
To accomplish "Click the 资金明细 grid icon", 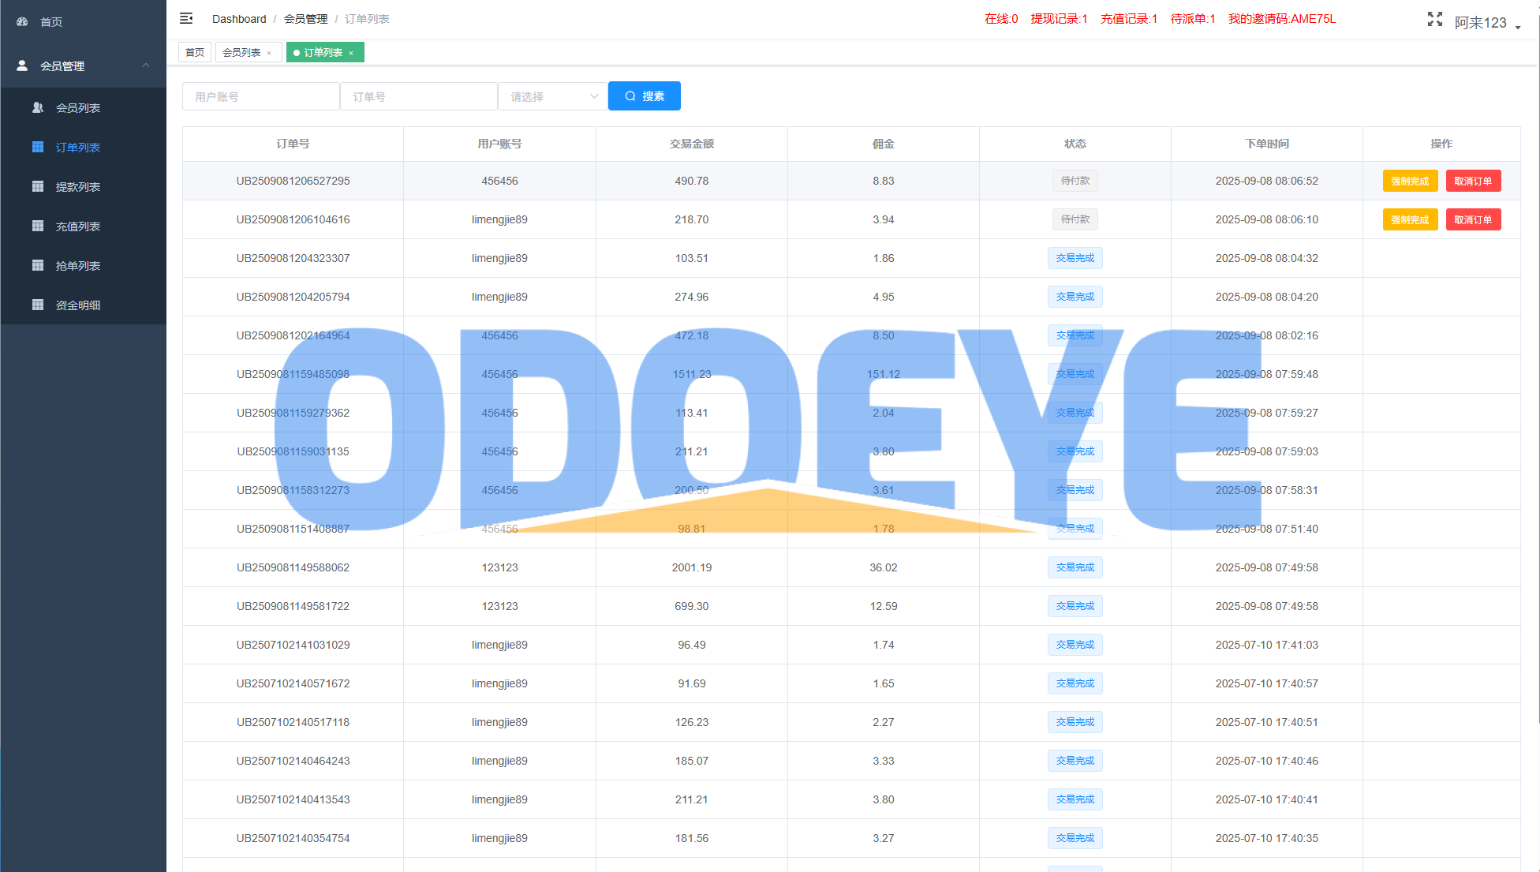I will tap(37, 305).
